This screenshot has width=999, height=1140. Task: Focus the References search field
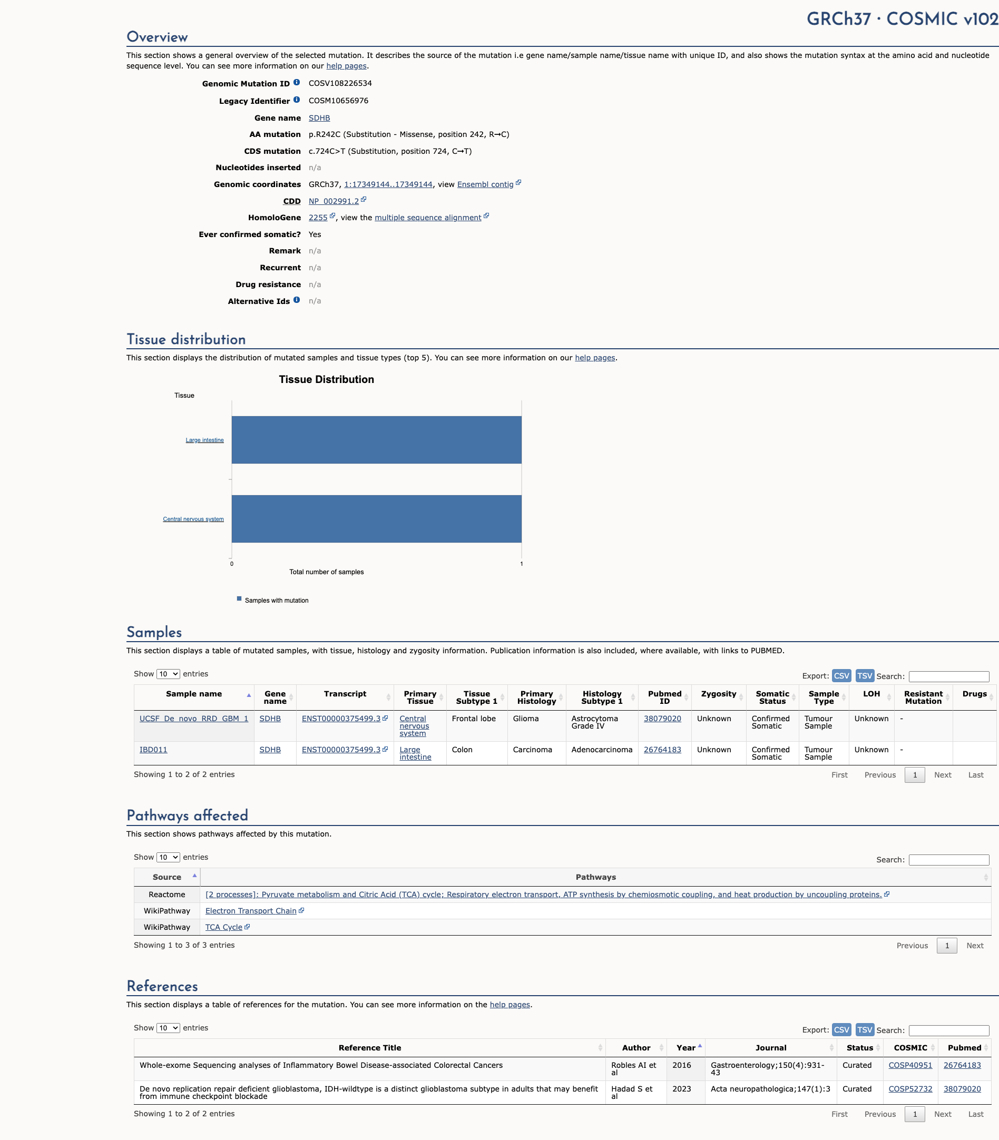coord(949,1030)
